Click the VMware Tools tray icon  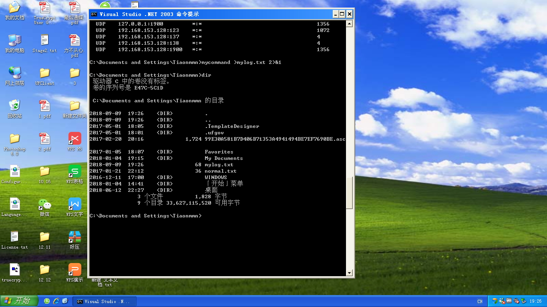click(509, 301)
